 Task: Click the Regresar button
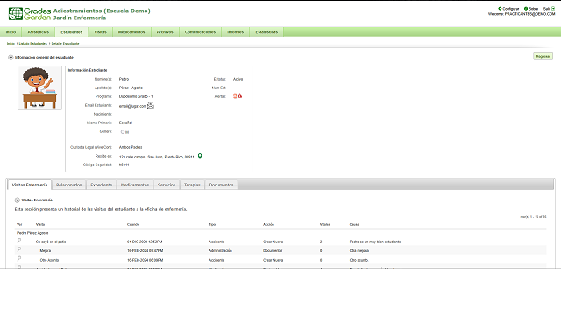tap(543, 56)
